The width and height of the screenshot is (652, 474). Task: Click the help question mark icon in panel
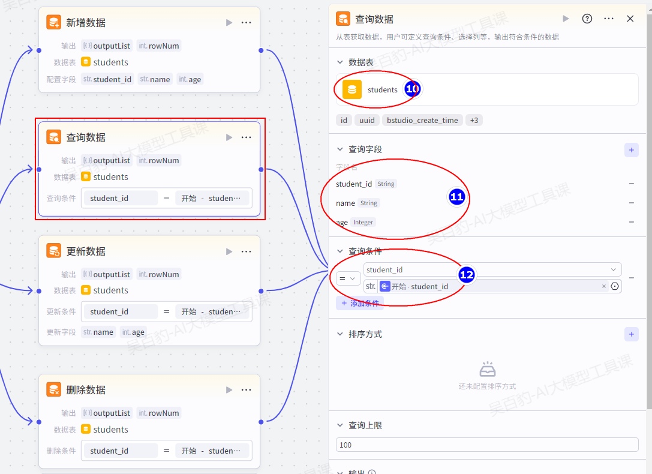coord(587,19)
